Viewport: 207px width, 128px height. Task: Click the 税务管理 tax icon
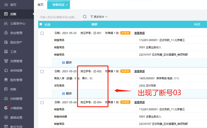(x=6, y=80)
